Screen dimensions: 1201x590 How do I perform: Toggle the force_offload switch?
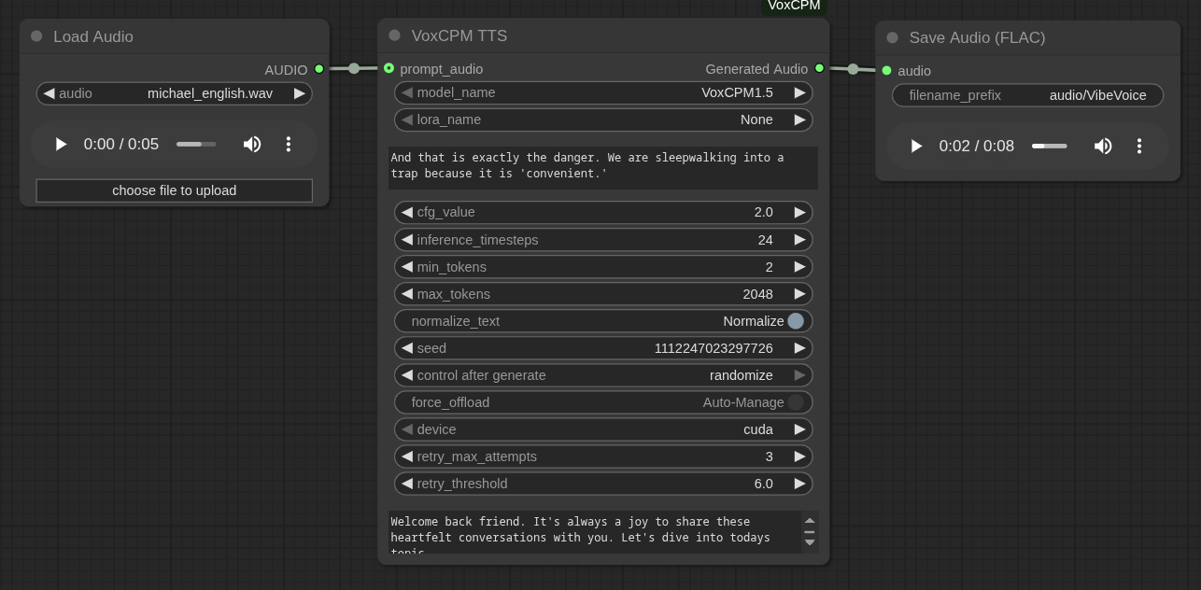pos(795,402)
